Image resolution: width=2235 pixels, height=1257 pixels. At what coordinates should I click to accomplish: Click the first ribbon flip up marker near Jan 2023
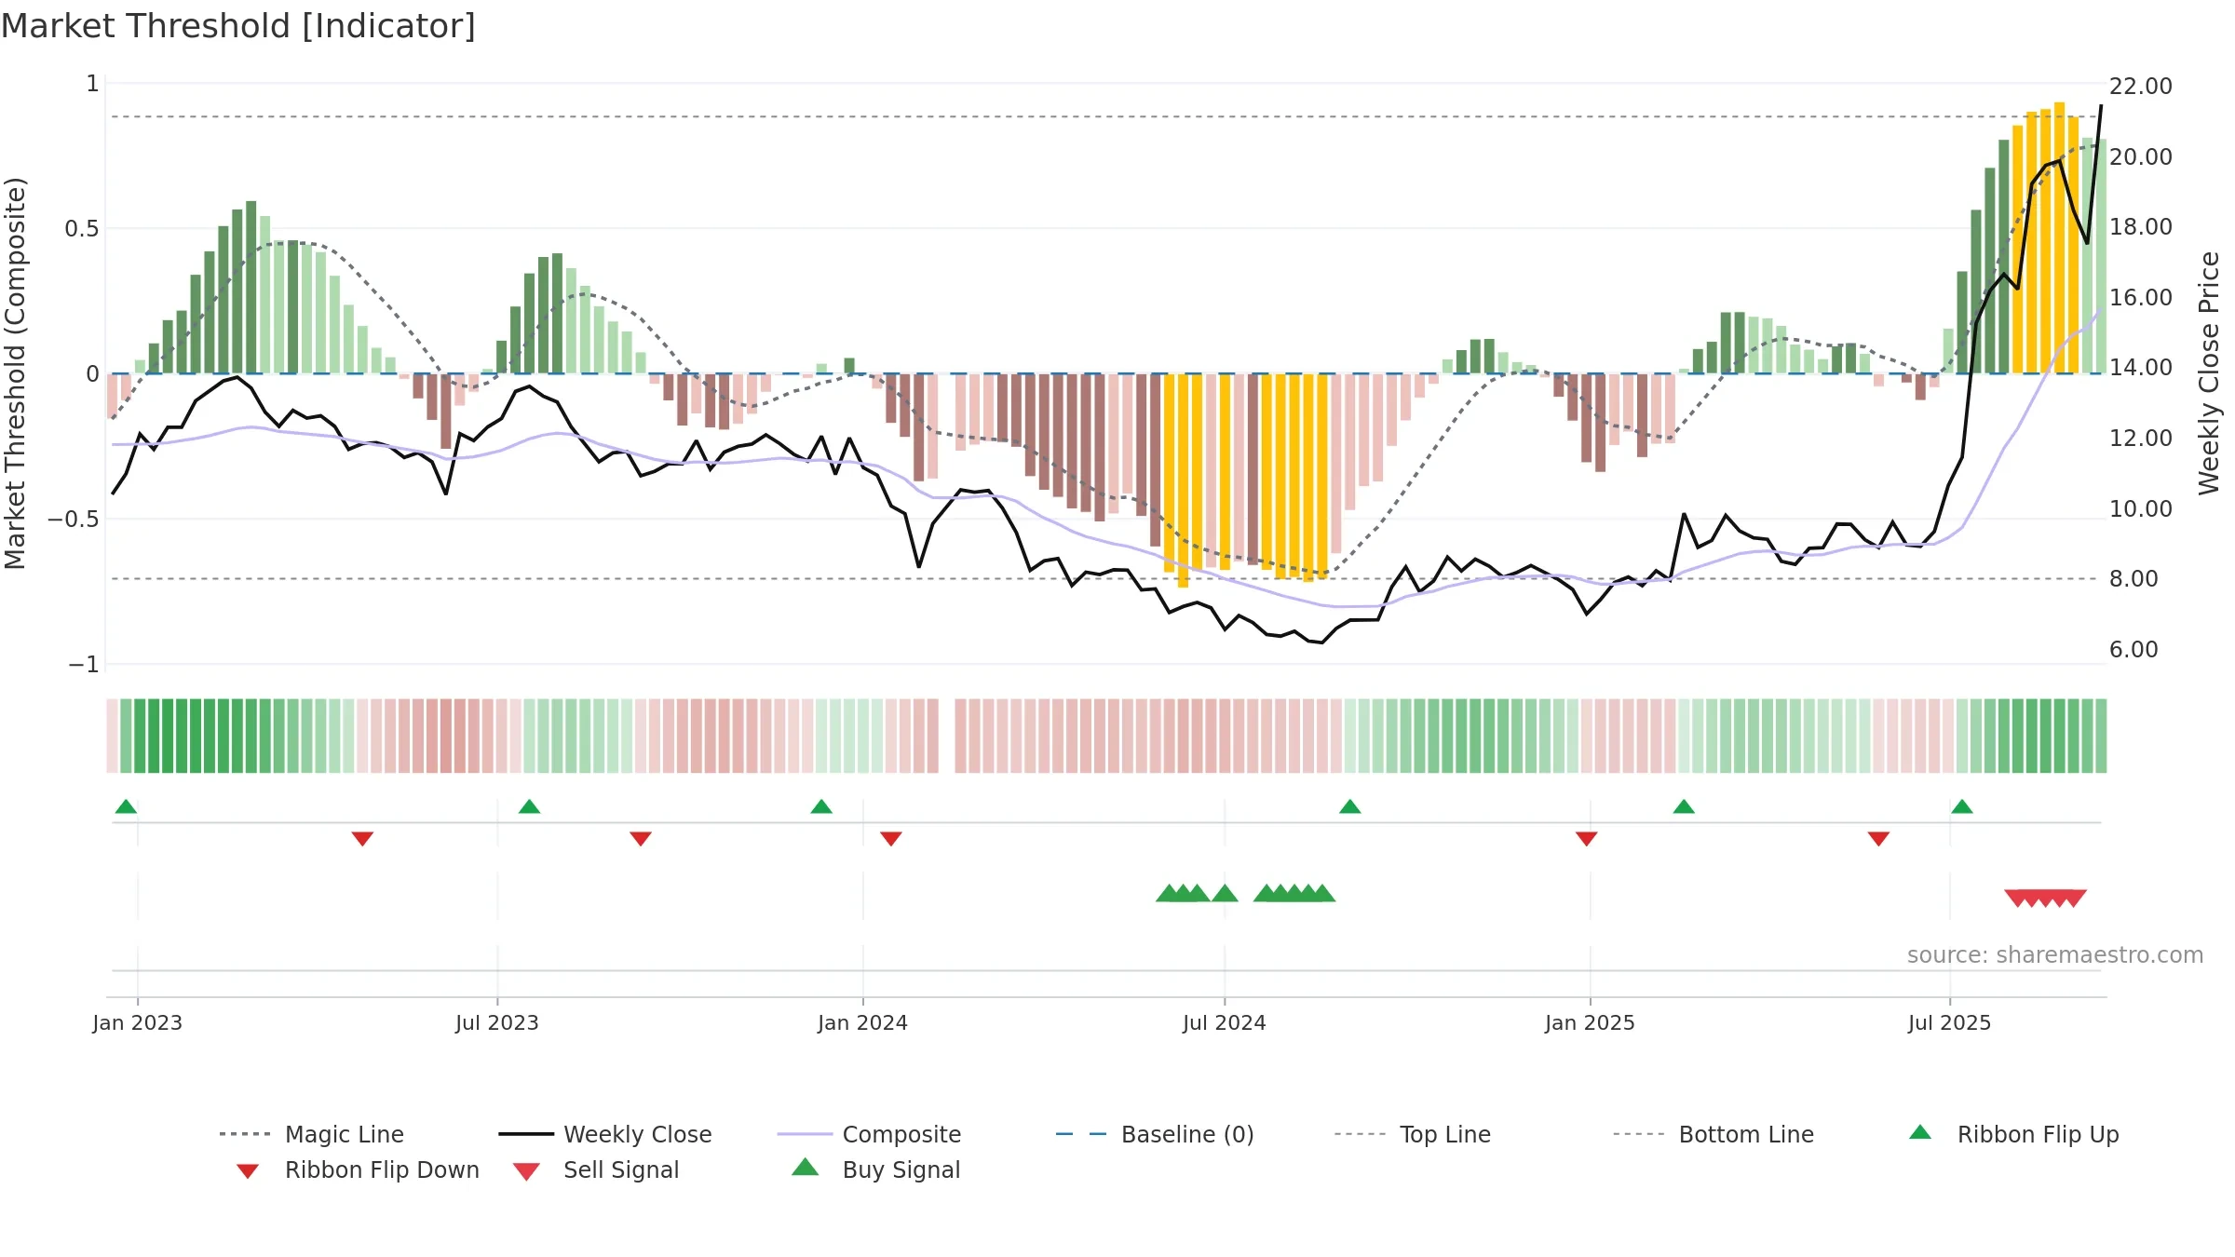pos(126,806)
